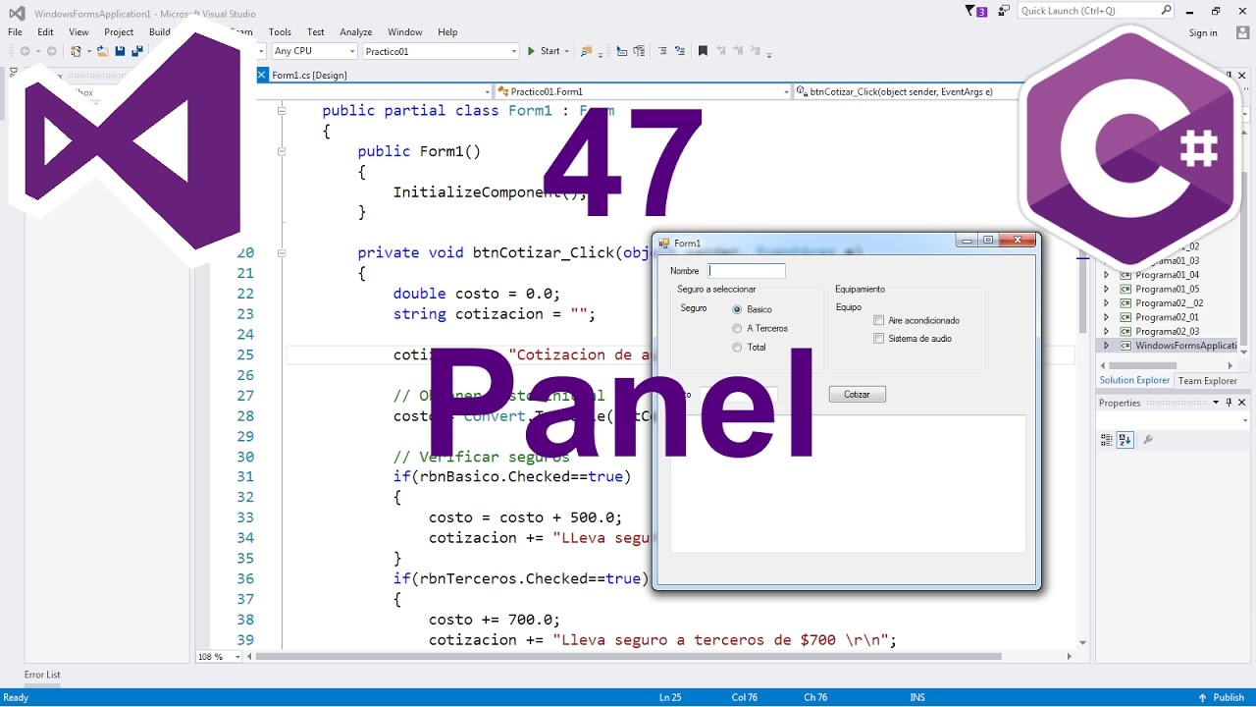
Task: Check the Aire acondicionado checkbox
Action: point(879,320)
